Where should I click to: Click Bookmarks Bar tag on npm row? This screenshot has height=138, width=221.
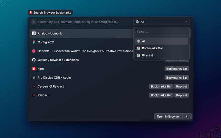pos(176,69)
